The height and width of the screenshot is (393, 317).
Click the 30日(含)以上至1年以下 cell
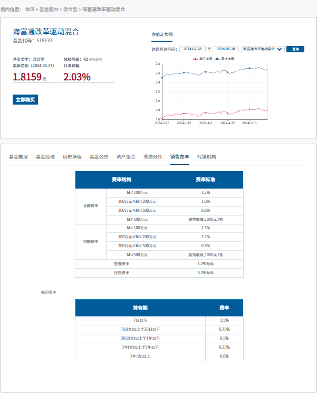(140, 339)
